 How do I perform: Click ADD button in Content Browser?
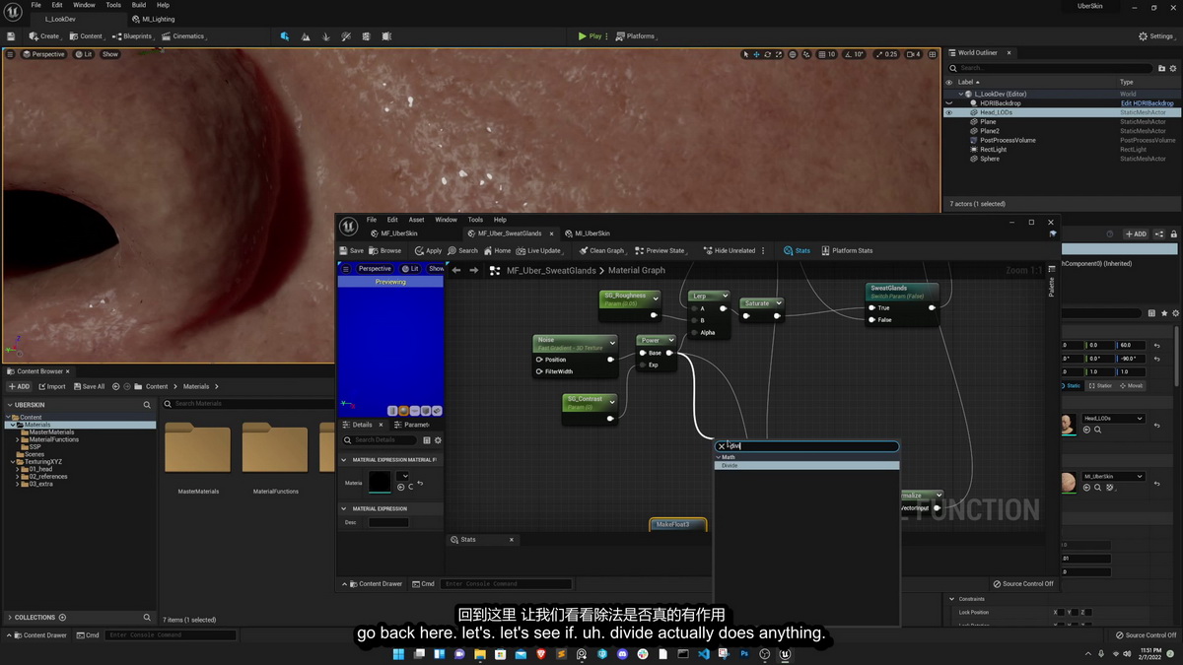(x=20, y=386)
